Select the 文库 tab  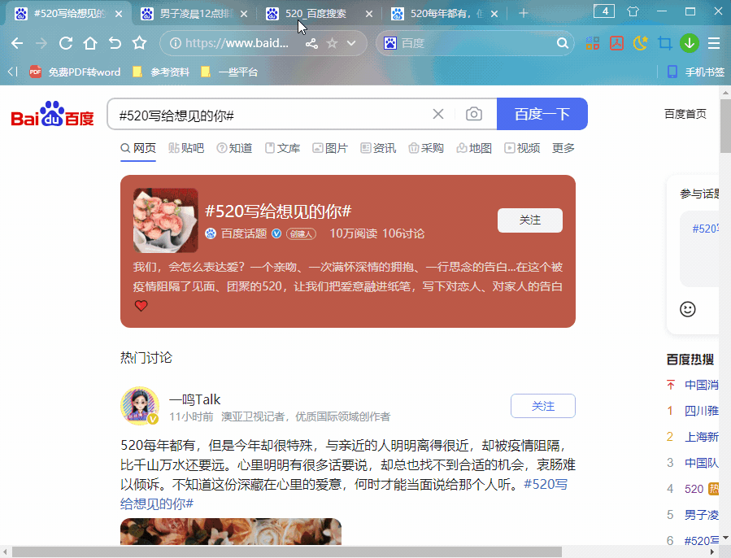click(282, 148)
